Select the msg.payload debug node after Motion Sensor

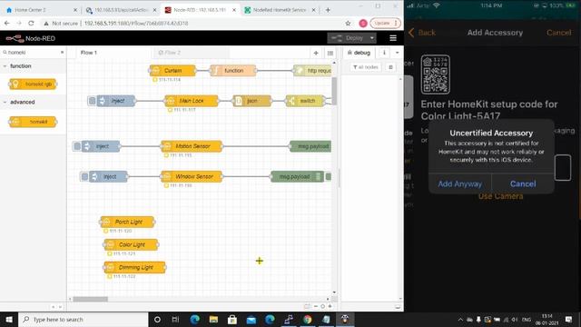click(310, 146)
